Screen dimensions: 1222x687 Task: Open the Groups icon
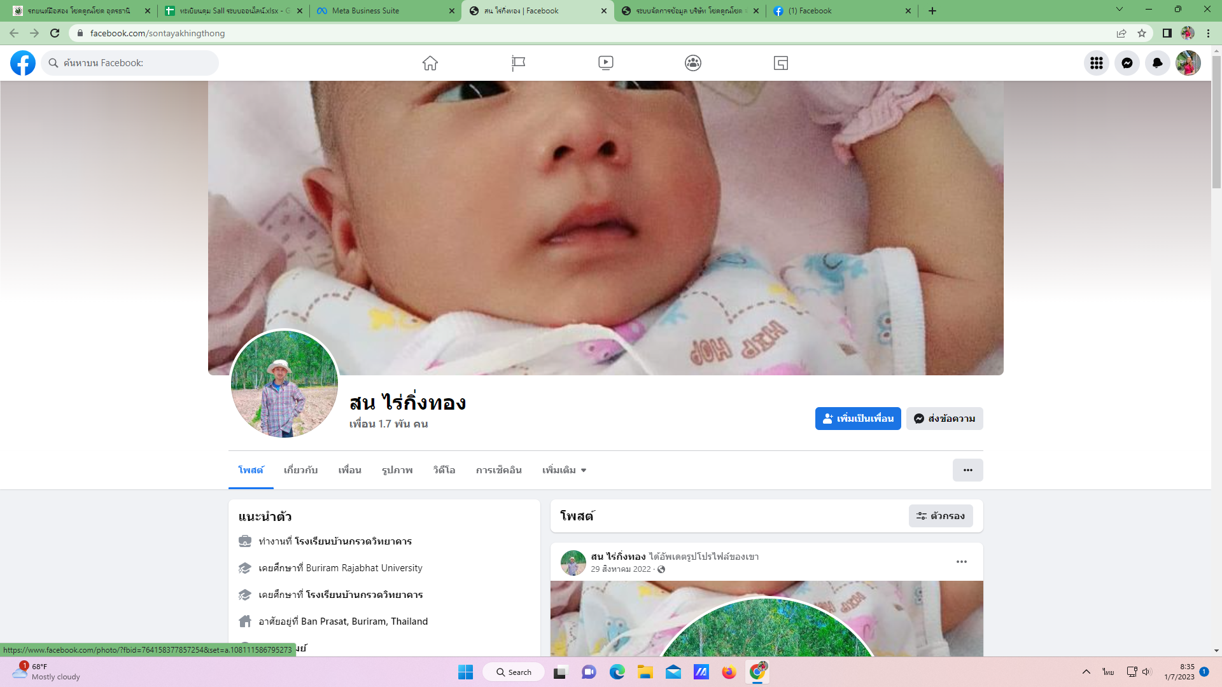pyautogui.click(x=693, y=63)
